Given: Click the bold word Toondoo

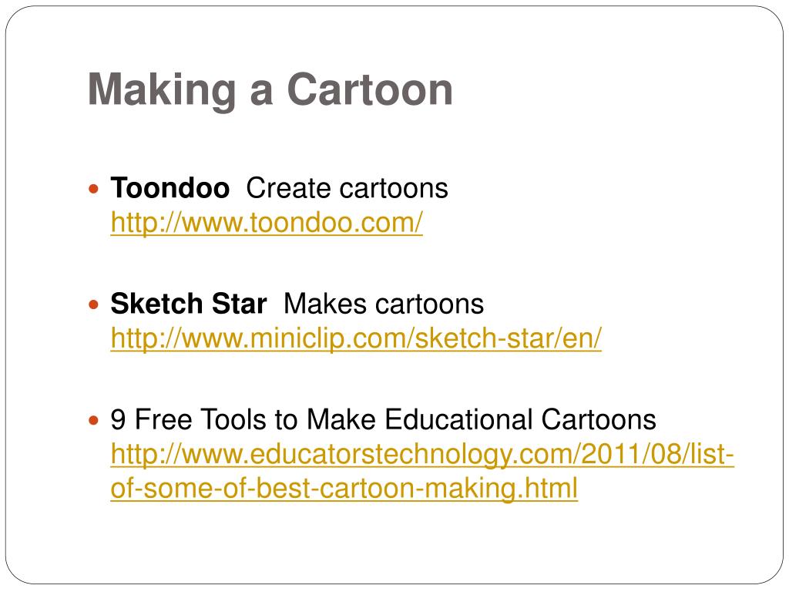Looking at the screenshot, I should tap(170, 188).
